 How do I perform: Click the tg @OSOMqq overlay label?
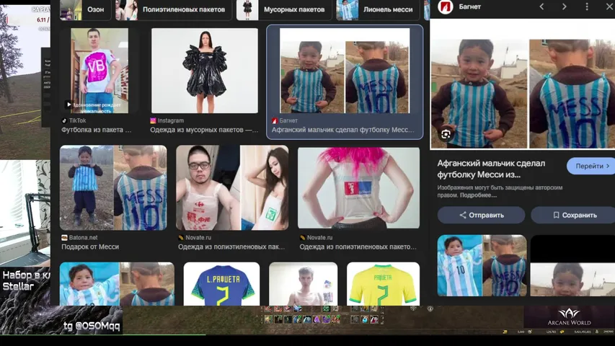pyautogui.click(x=92, y=326)
